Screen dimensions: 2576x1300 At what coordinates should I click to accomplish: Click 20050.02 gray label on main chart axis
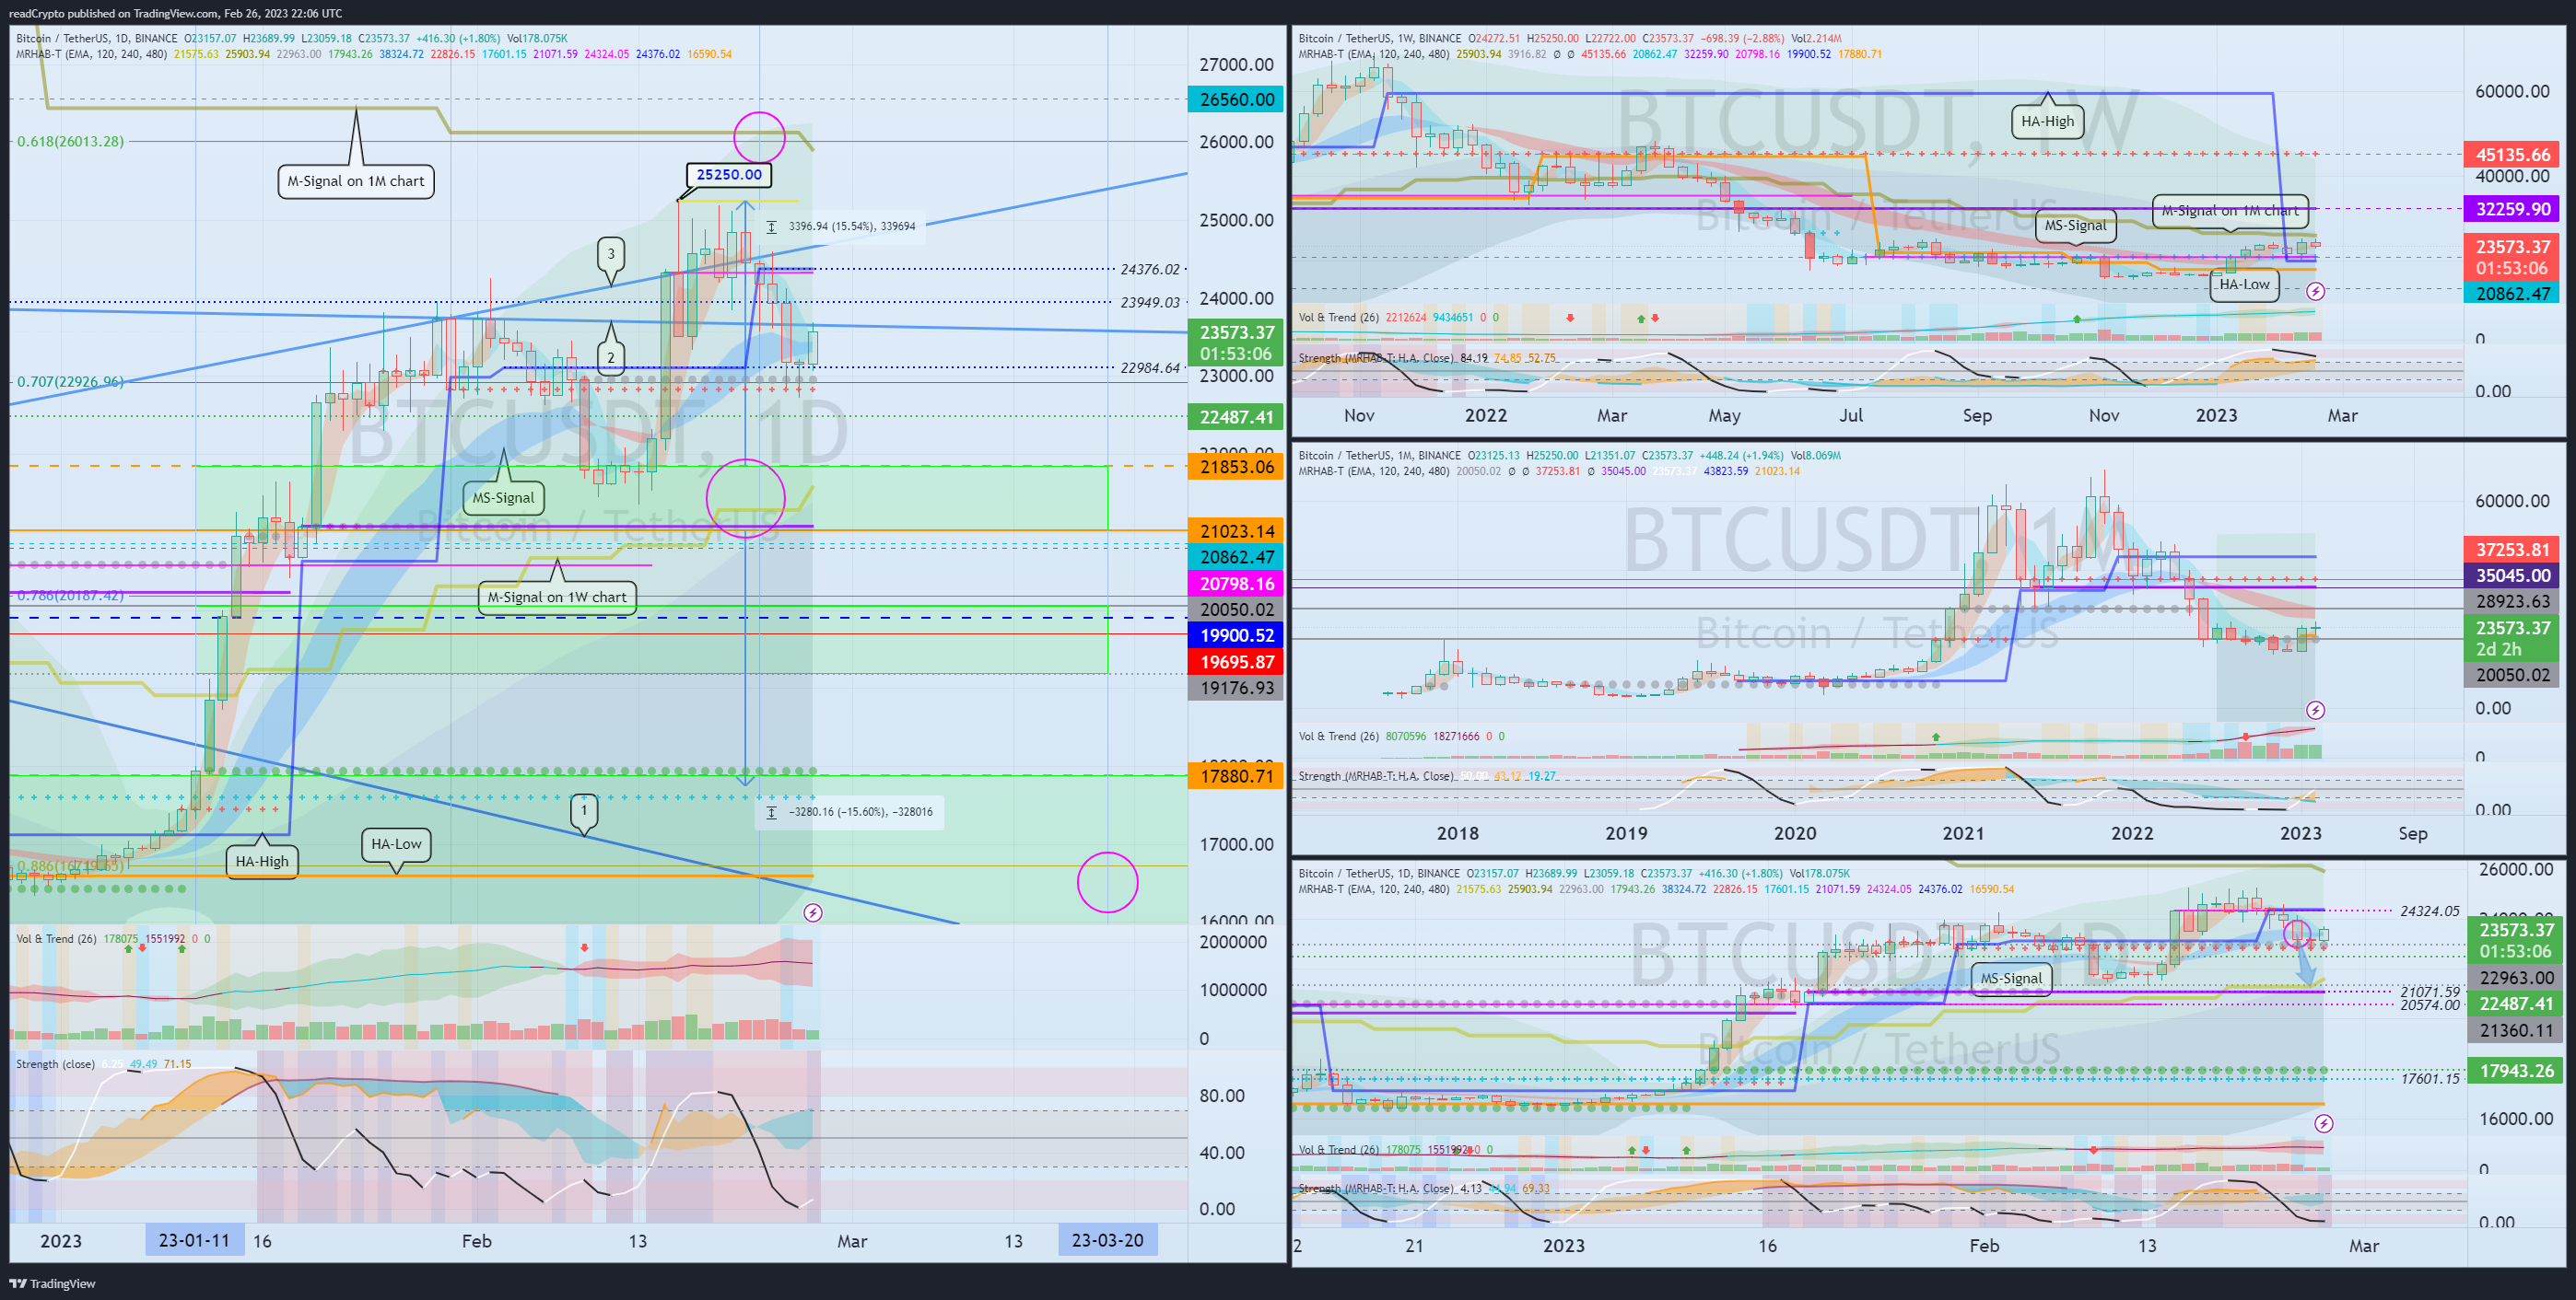point(1236,609)
